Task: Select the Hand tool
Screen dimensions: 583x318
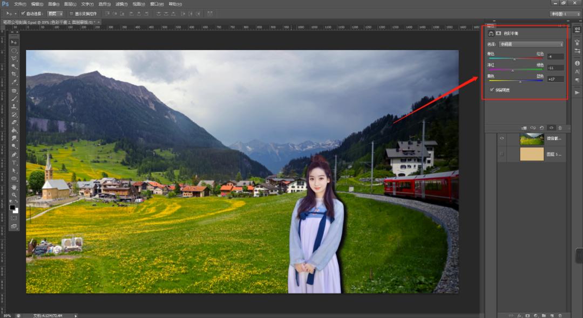Action: click(x=14, y=187)
